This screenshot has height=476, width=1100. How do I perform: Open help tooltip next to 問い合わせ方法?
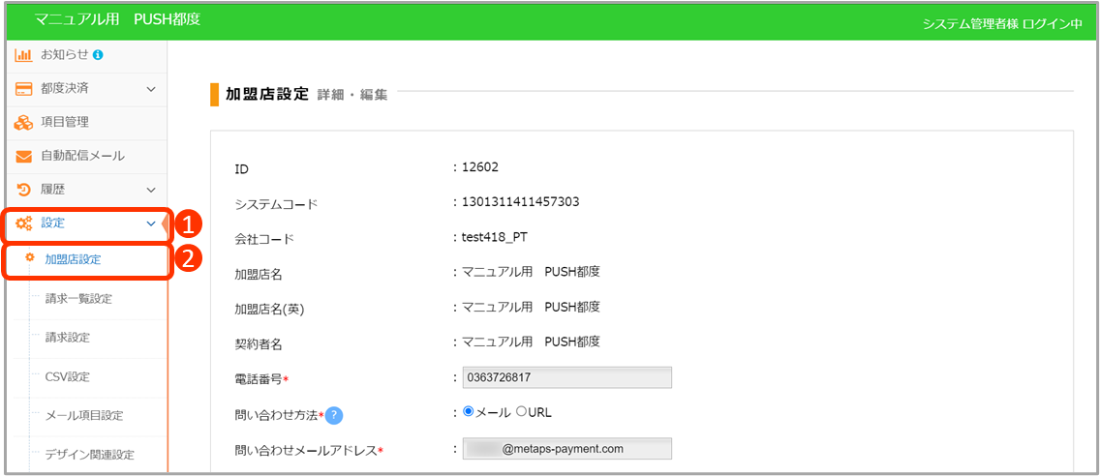click(x=335, y=415)
